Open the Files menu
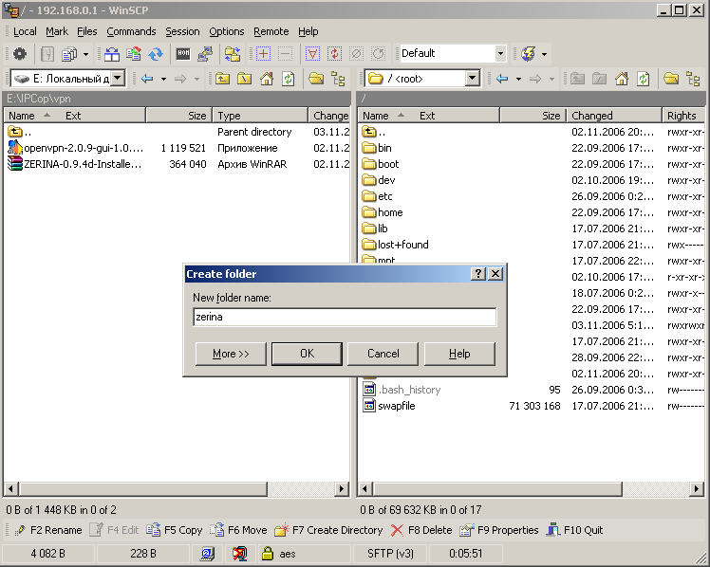 [x=87, y=31]
